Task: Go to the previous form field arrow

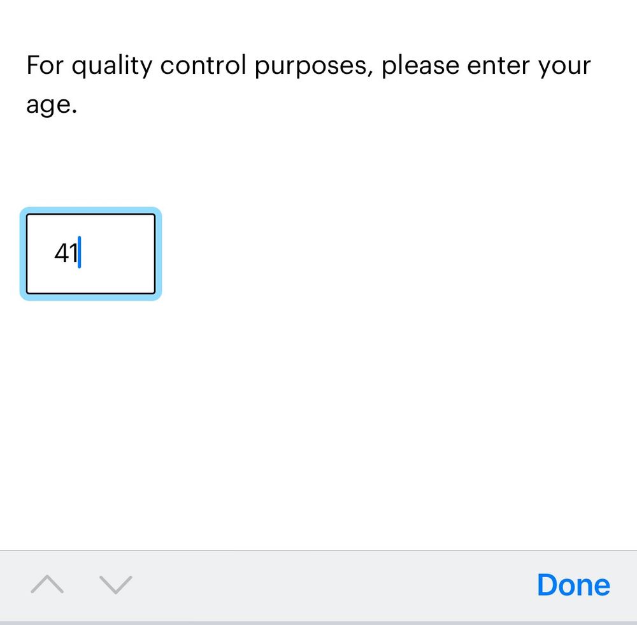Action: [47, 584]
